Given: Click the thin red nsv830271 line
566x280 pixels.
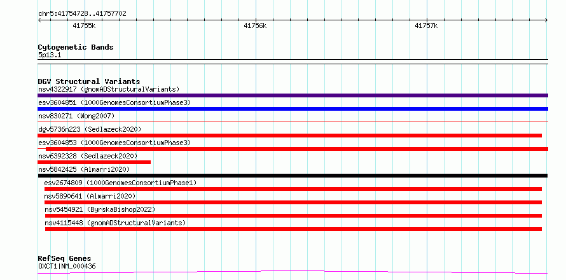Looking at the screenshot, I should pyautogui.click(x=293, y=122).
